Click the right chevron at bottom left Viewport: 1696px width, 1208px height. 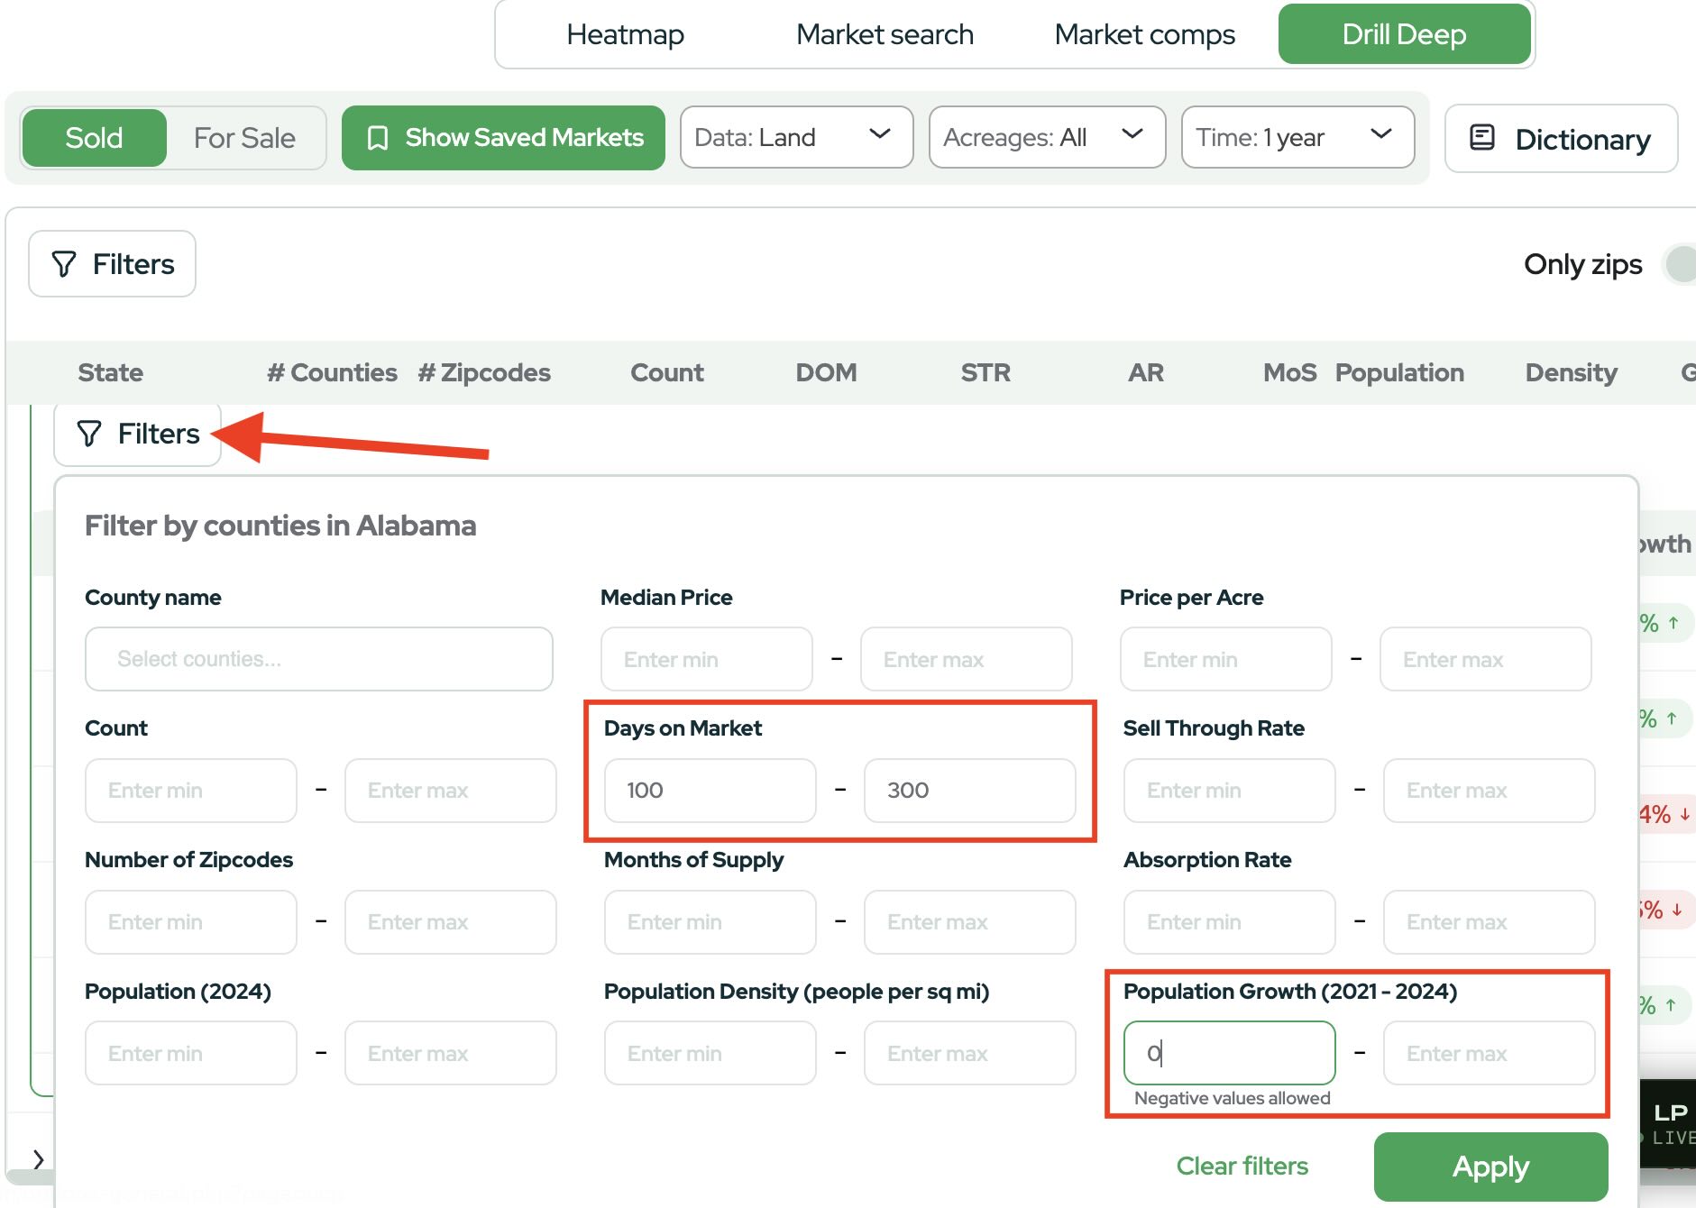(x=38, y=1159)
